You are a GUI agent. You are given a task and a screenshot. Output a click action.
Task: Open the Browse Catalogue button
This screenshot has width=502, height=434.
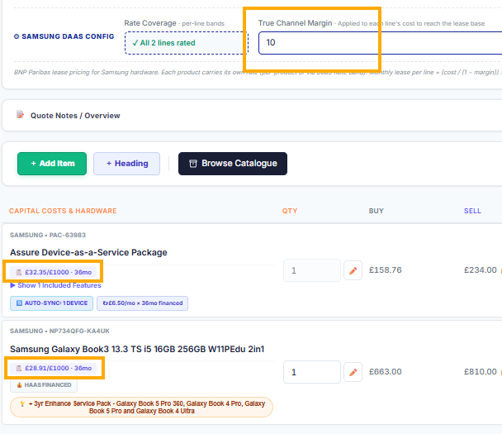tap(233, 164)
